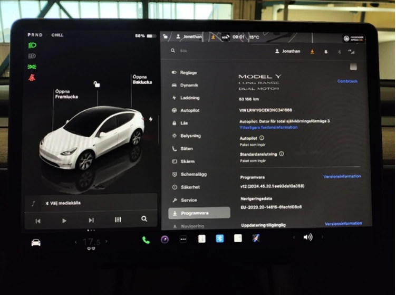The width and height of the screenshot is (396, 295).
Task: Tap the green parking lights indicator icon
Action: (x=32, y=66)
